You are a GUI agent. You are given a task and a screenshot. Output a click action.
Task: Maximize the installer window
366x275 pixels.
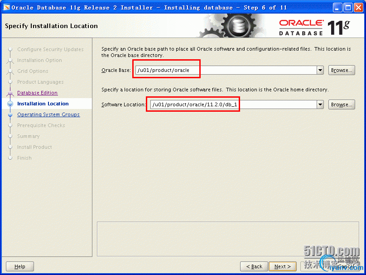(x=348, y=8)
